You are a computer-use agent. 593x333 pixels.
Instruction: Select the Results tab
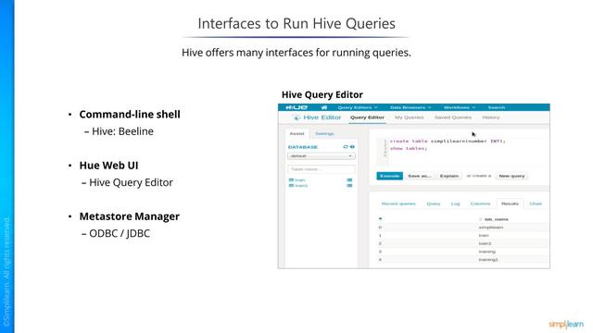point(510,203)
